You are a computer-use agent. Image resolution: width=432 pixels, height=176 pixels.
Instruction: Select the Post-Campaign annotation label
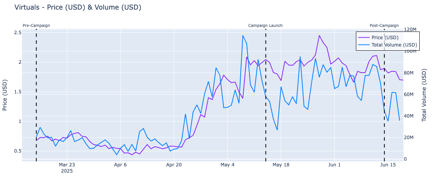pos(384,26)
